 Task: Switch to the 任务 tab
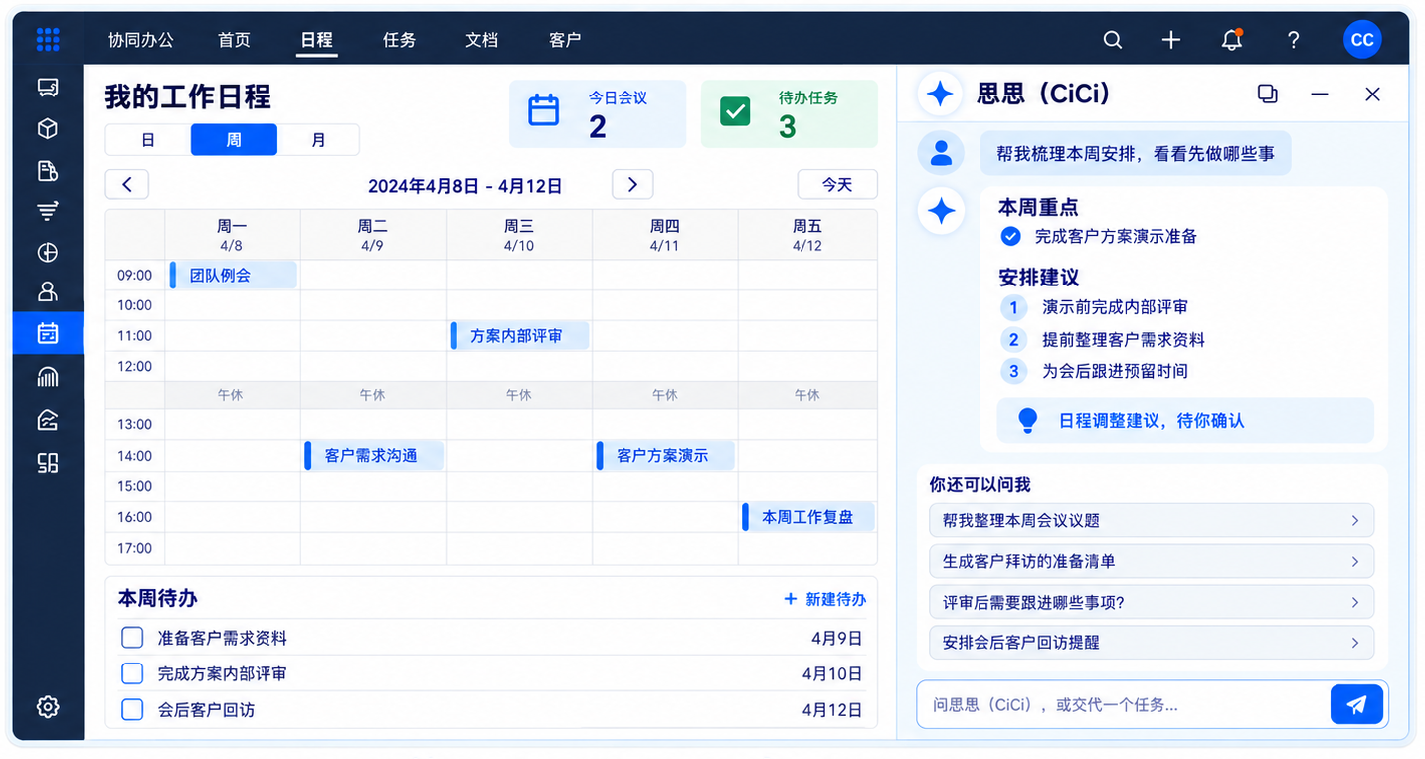click(x=399, y=40)
